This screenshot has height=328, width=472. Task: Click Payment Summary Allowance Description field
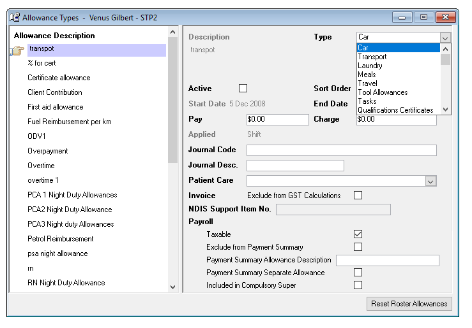pos(388,260)
